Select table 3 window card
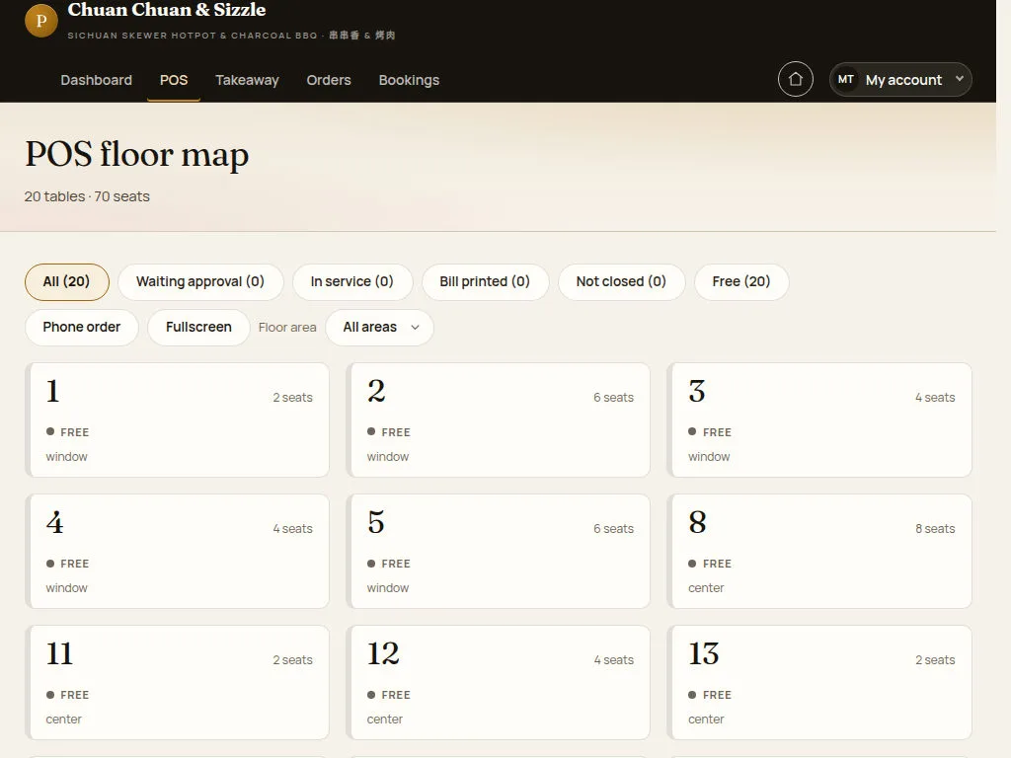The width and height of the screenshot is (1011, 758). pyautogui.click(x=819, y=419)
